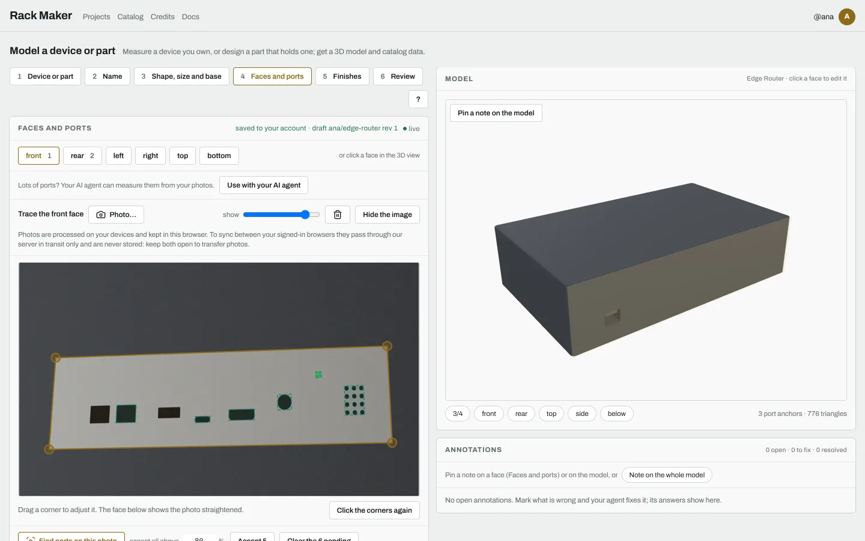The height and width of the screenshot is (541, 865).
Task: Click the green port marker on the photo
Action: click(318, 374)
